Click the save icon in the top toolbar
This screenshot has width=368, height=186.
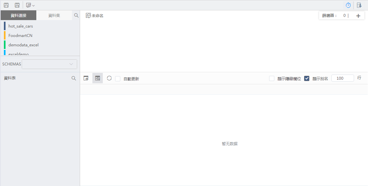pyautogui.click(x=6, y=5)
